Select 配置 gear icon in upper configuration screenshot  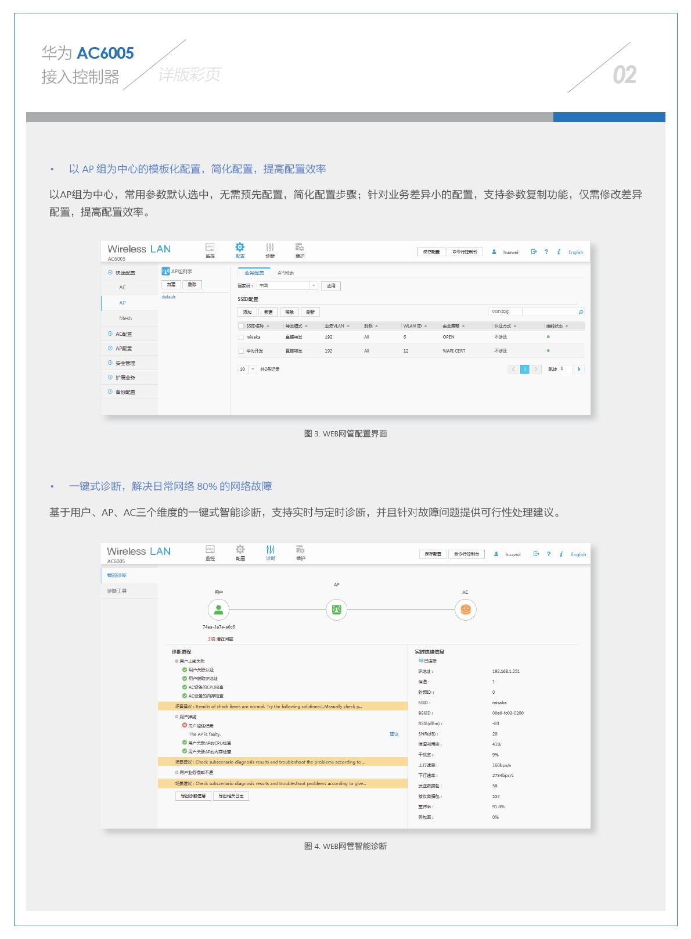(x=240, y=247)
